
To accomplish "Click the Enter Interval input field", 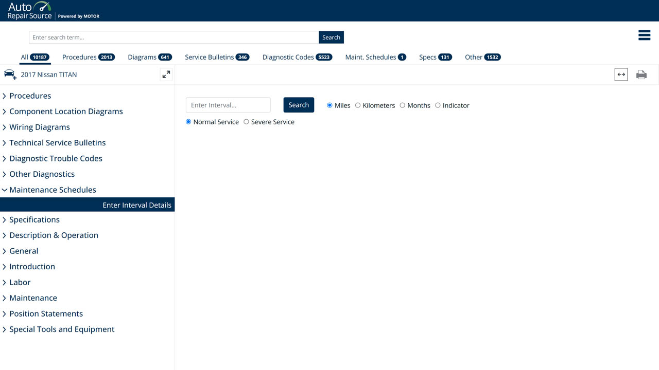I will point(228,105).
